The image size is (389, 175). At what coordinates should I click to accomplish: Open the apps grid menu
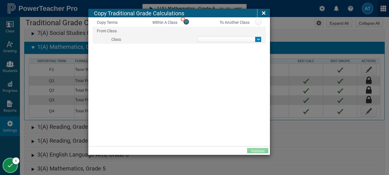383,9
